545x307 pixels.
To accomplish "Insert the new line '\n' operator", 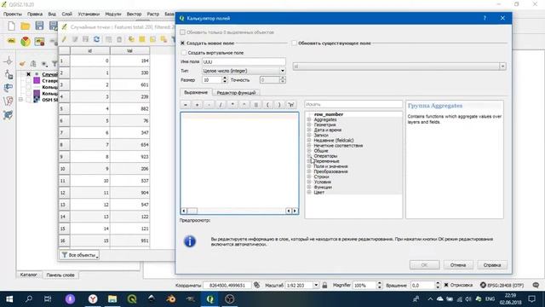I will 291,104.
